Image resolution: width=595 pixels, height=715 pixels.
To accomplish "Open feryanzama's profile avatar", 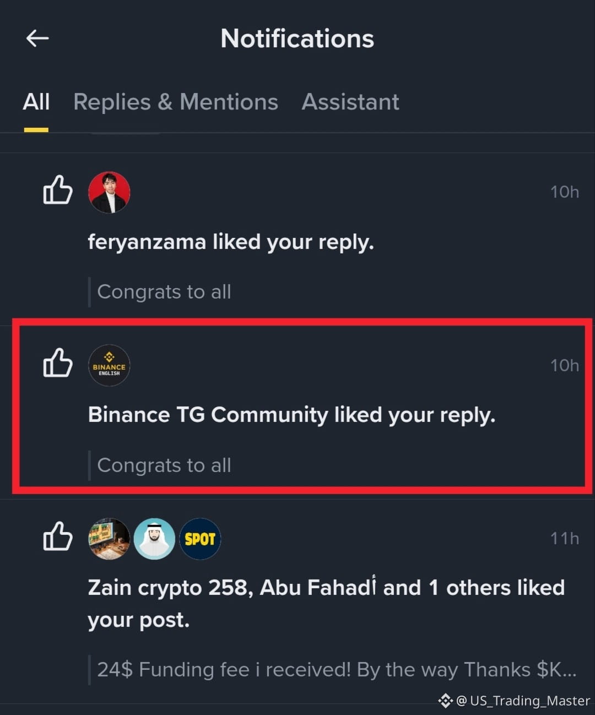I will (109, 192).
